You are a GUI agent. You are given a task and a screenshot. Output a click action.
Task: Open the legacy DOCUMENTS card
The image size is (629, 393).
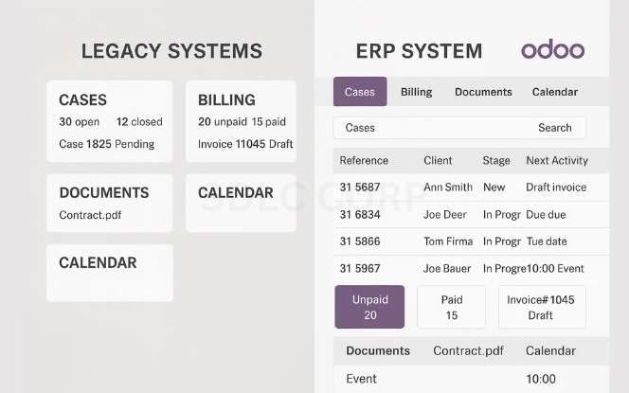110,203
